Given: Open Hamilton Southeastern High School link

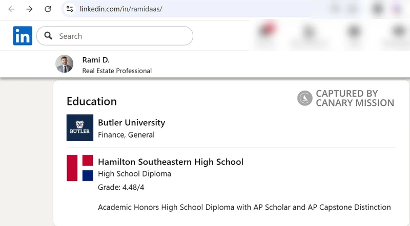Looking at the screenshot, I should pyautogui.click(x=171, y=162).
